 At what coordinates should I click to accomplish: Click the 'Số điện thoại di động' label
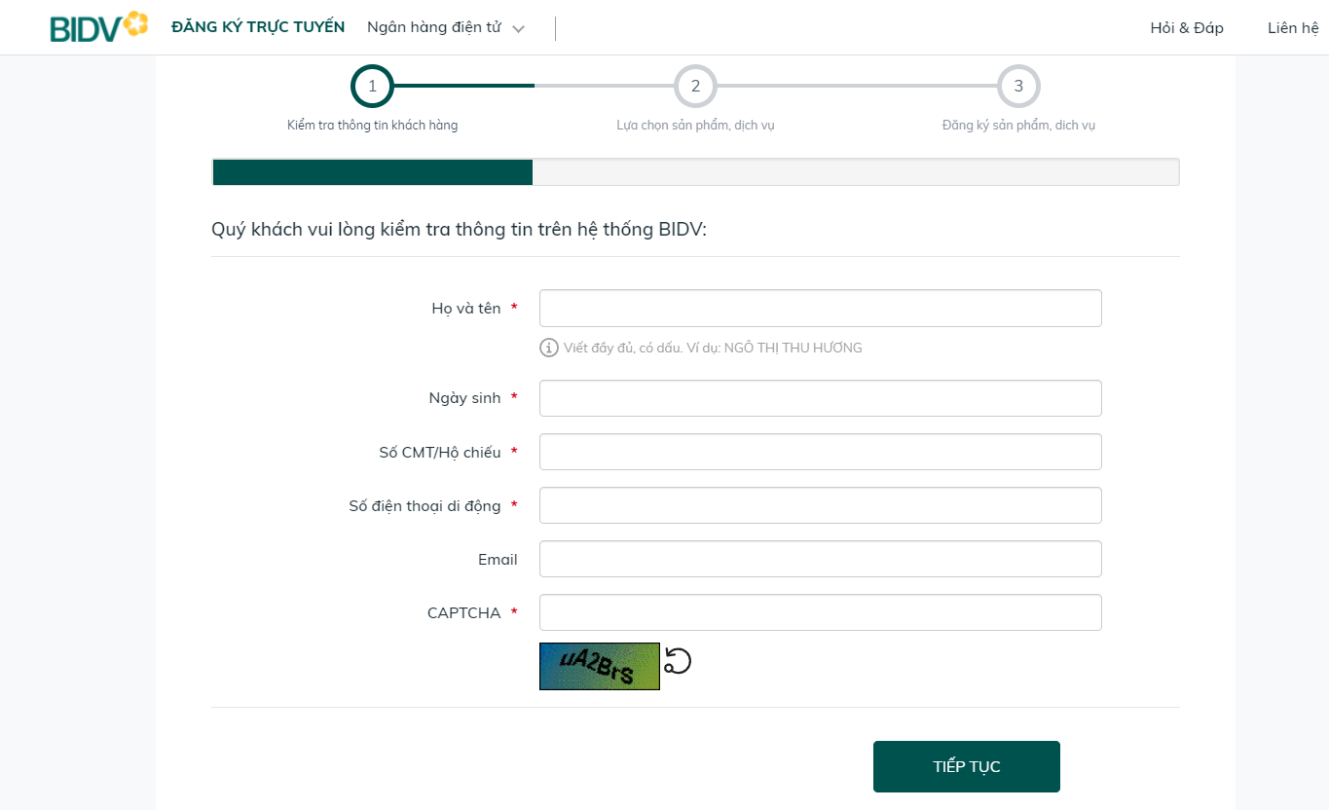coord(425,506)
